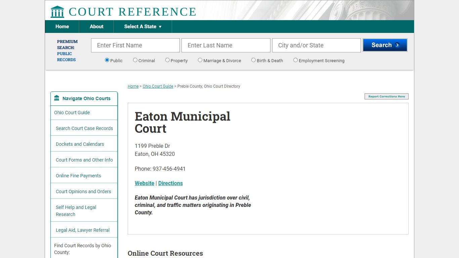Click the courthouse icon beside Navigate Ohio Courts
This screenshot has height=258, width=459.
(57, 98)
